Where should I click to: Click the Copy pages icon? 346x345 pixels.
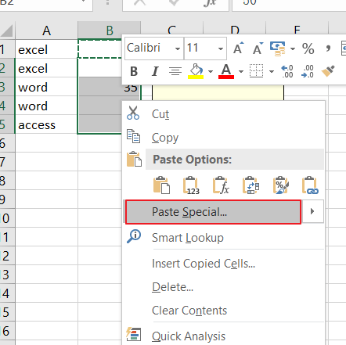[x=133, y=136]
